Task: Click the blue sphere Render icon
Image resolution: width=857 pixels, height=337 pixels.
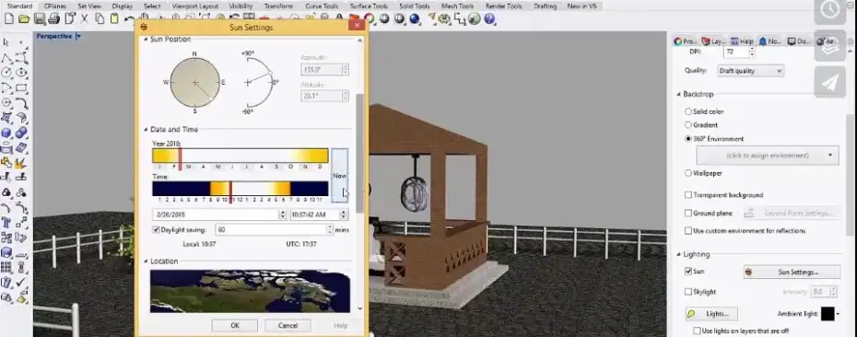Action: [415, 18]
